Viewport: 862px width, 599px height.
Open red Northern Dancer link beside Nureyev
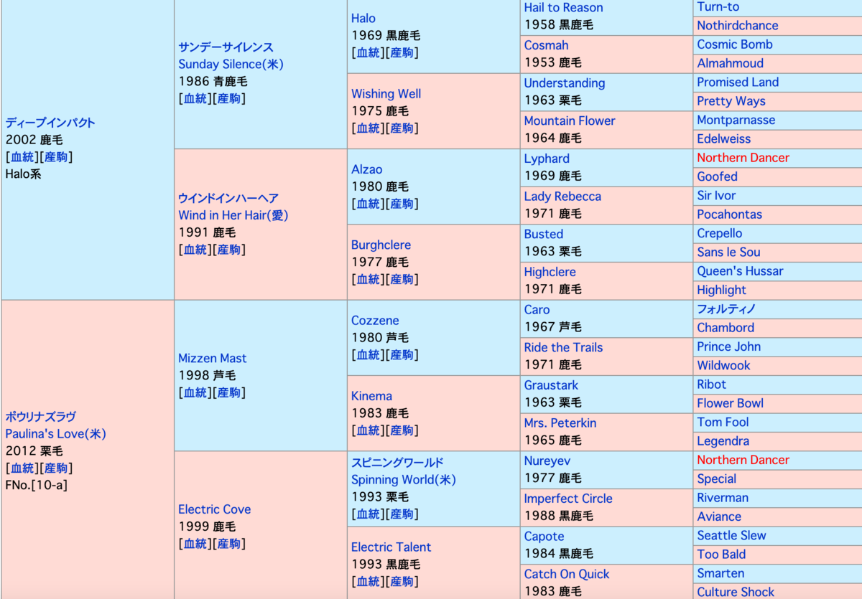743,460
